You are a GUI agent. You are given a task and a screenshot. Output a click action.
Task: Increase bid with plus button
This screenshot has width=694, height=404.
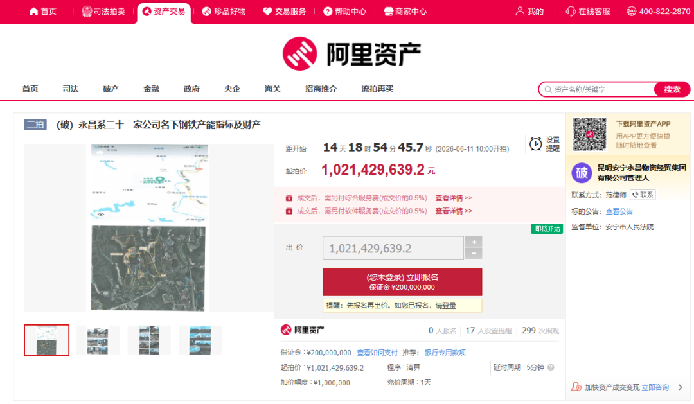point(474,242)
